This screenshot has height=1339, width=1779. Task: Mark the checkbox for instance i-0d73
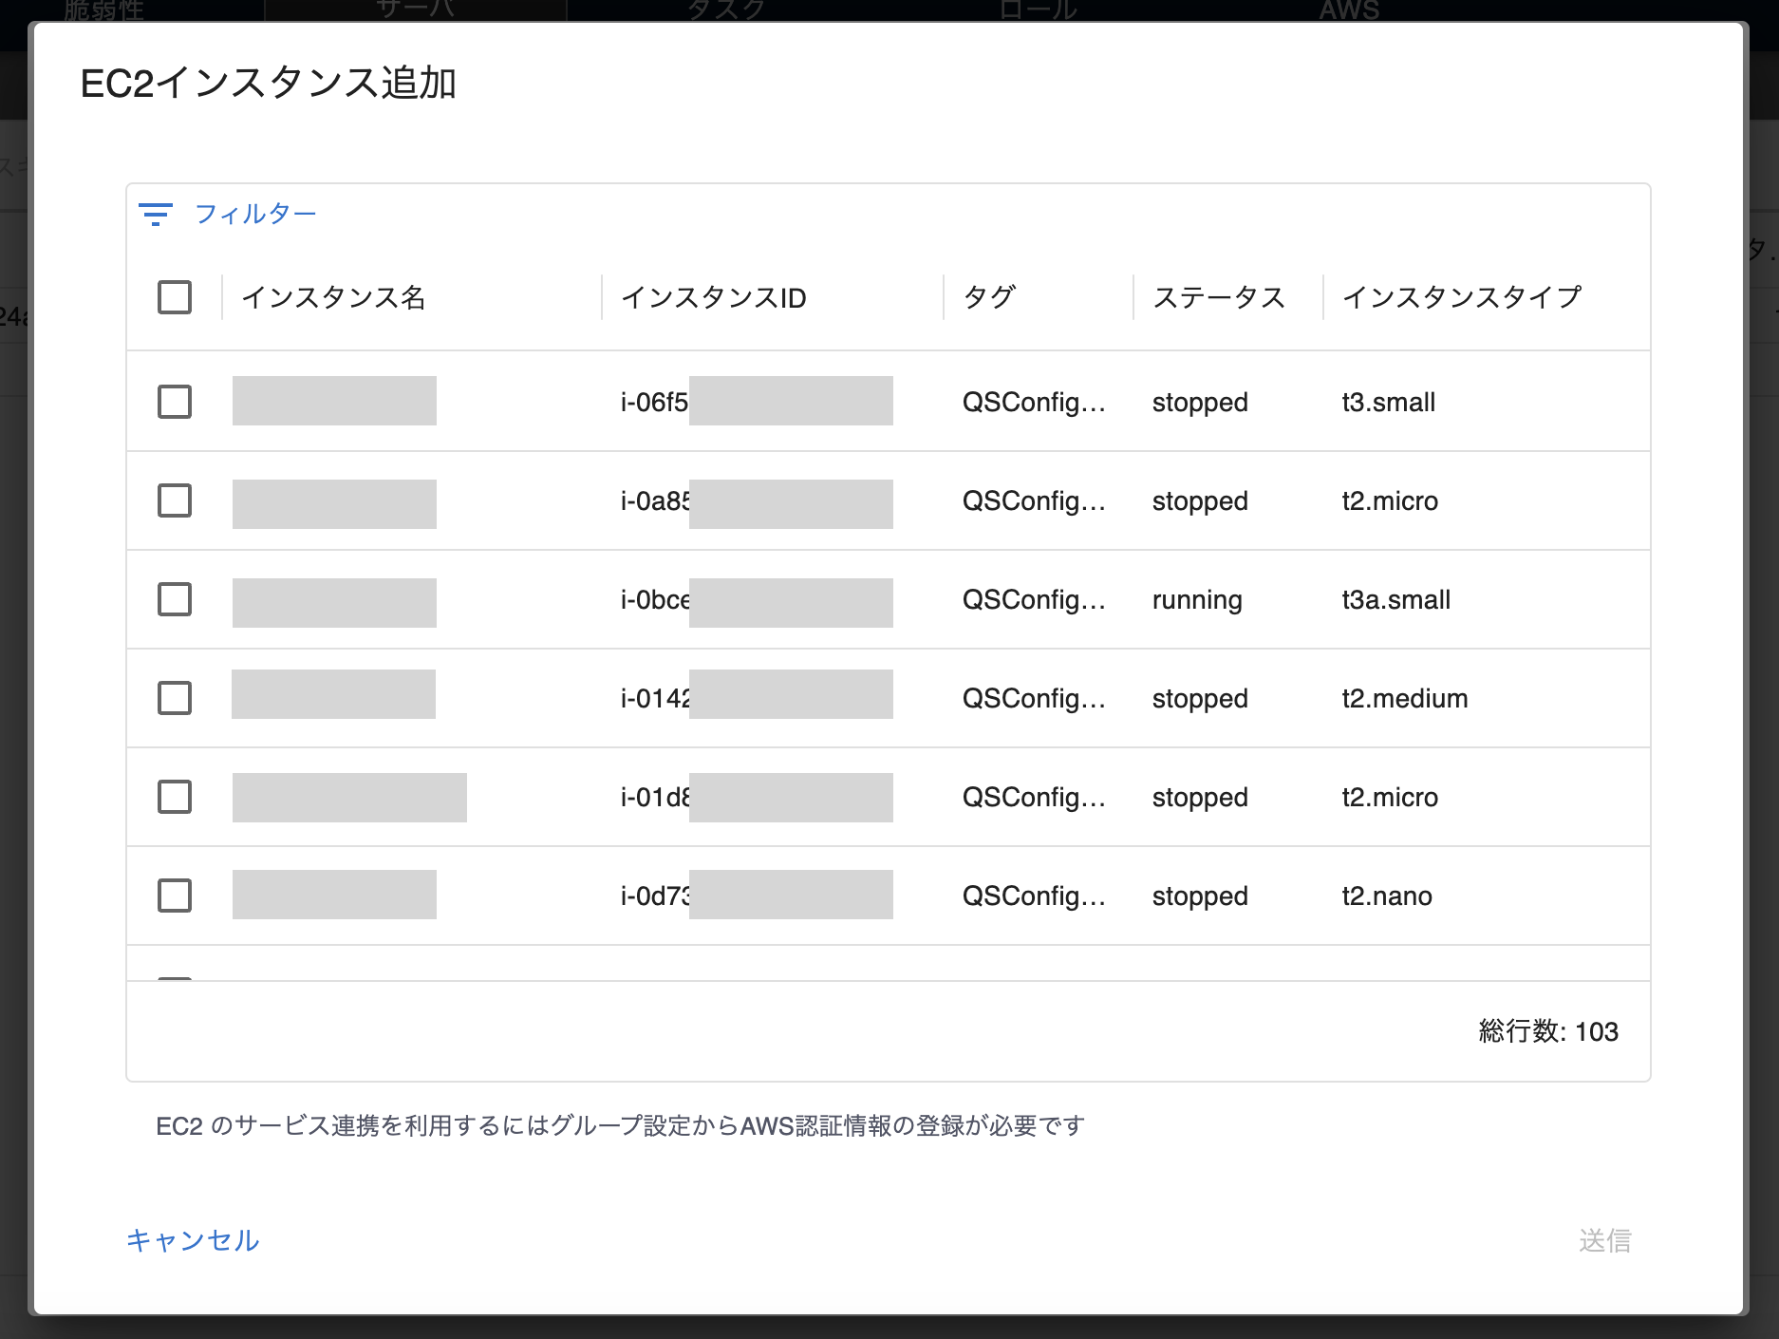[x=175, y=896]
